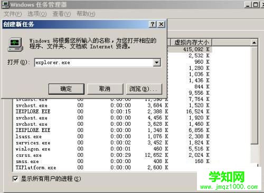Click the 168 K virtual memory value for smss.exe
264x193 pixels.
pos(202,161)
